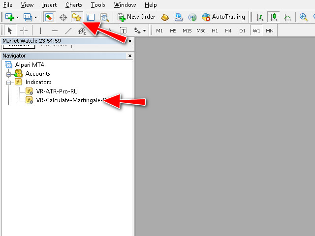Select the trendline tool
Image resolution: width=315 pixels, height=236 pixels.
point(68,30)
